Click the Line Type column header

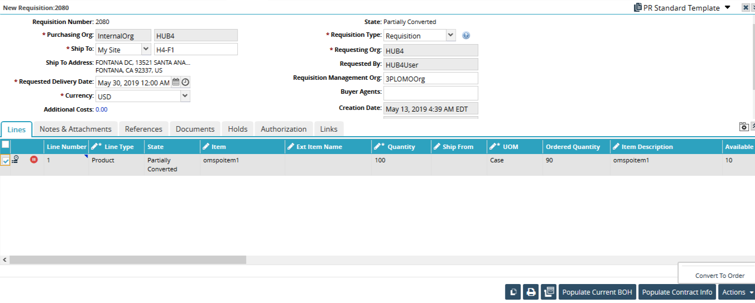coord(117,147)
